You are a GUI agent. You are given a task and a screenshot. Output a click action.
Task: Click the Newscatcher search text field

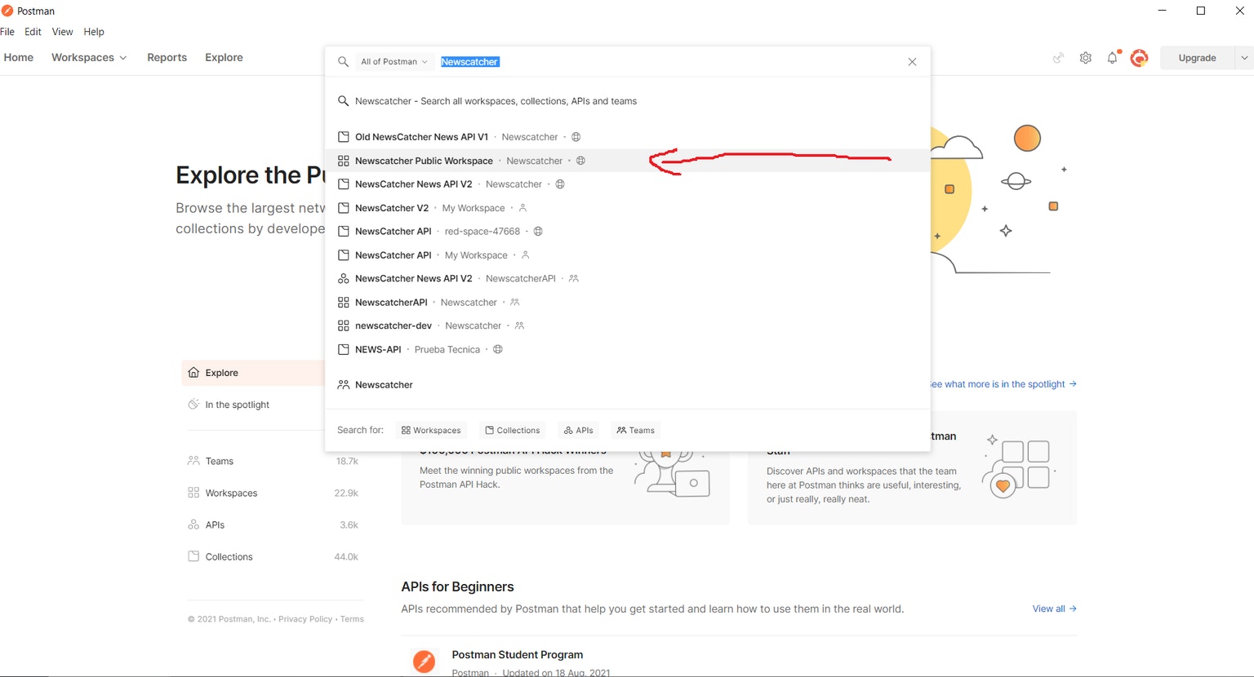(669, 62)
